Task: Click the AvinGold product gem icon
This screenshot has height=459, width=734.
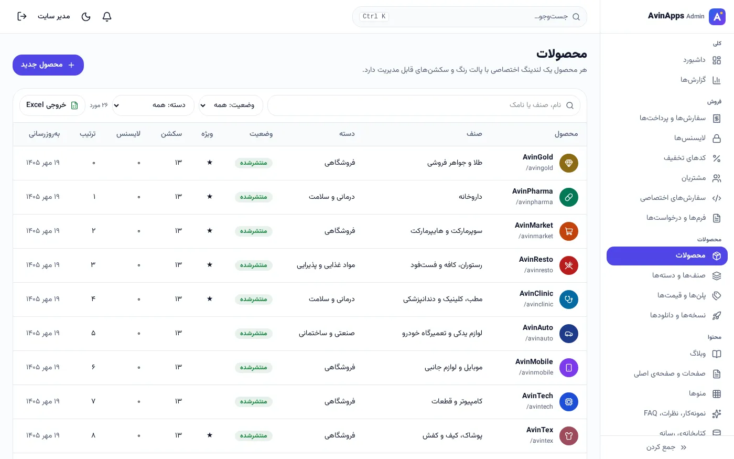Action: [x=569, y=163]
